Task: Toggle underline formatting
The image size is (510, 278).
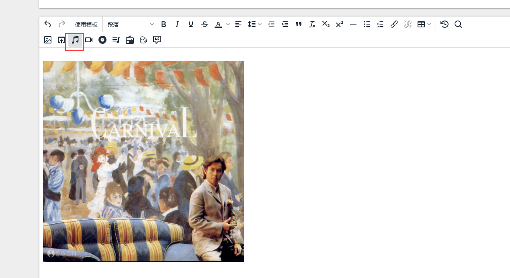Action: [191, 25]
